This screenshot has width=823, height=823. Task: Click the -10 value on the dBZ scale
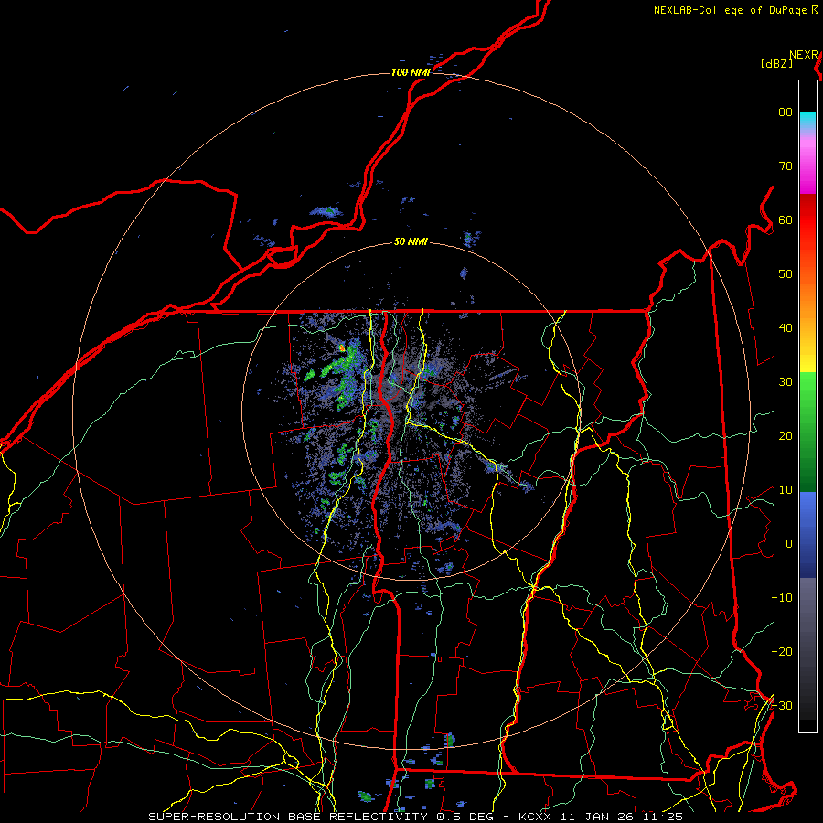click(782, 598)
